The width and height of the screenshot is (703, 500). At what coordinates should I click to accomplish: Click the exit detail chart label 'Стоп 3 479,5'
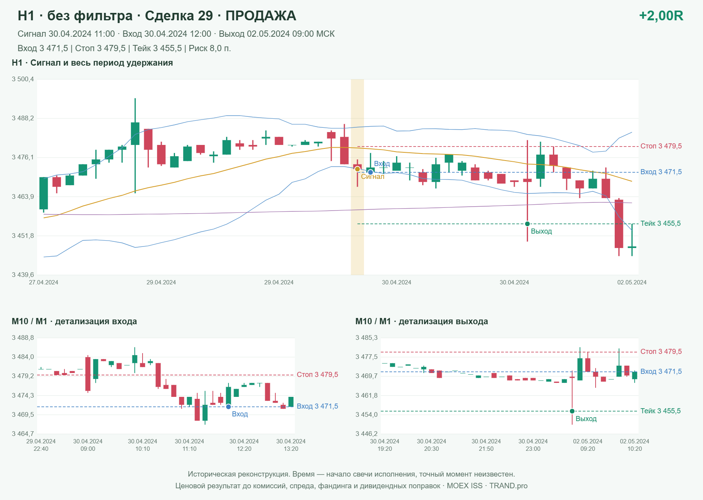click(x=661, y=352)
